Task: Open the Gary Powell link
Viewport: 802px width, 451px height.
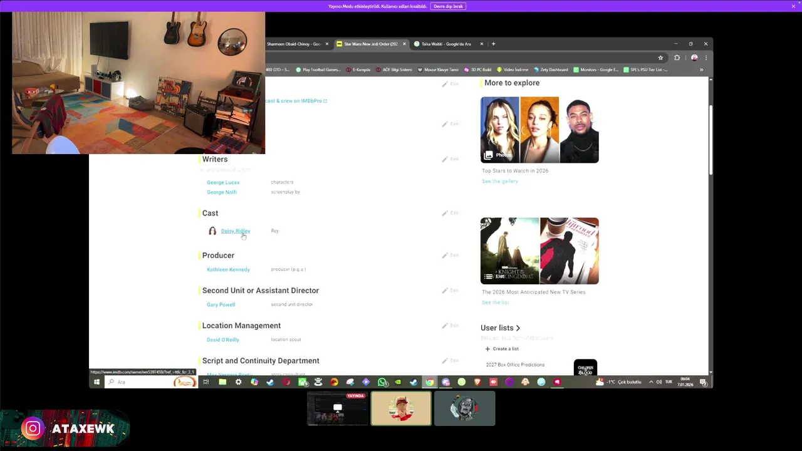Action: [221, 304]
